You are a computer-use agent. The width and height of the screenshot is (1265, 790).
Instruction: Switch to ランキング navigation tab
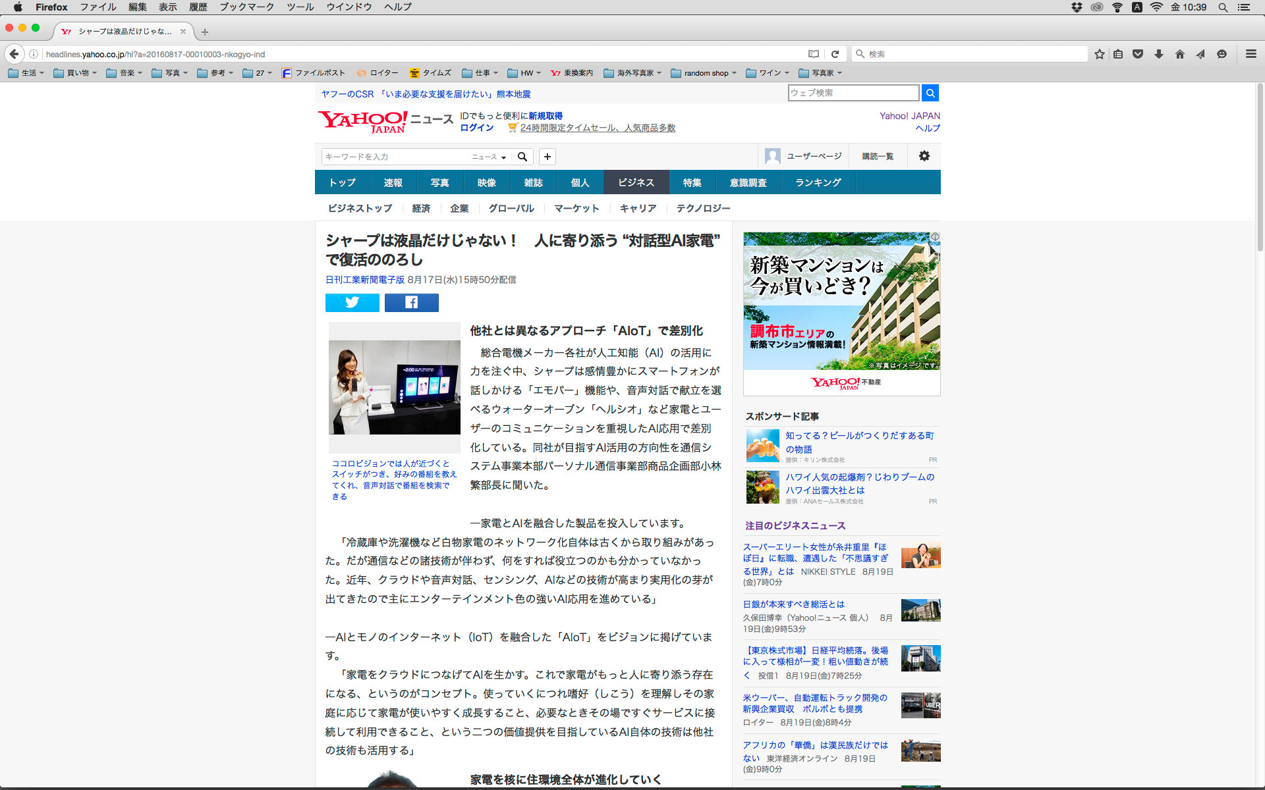pos(818,182)
